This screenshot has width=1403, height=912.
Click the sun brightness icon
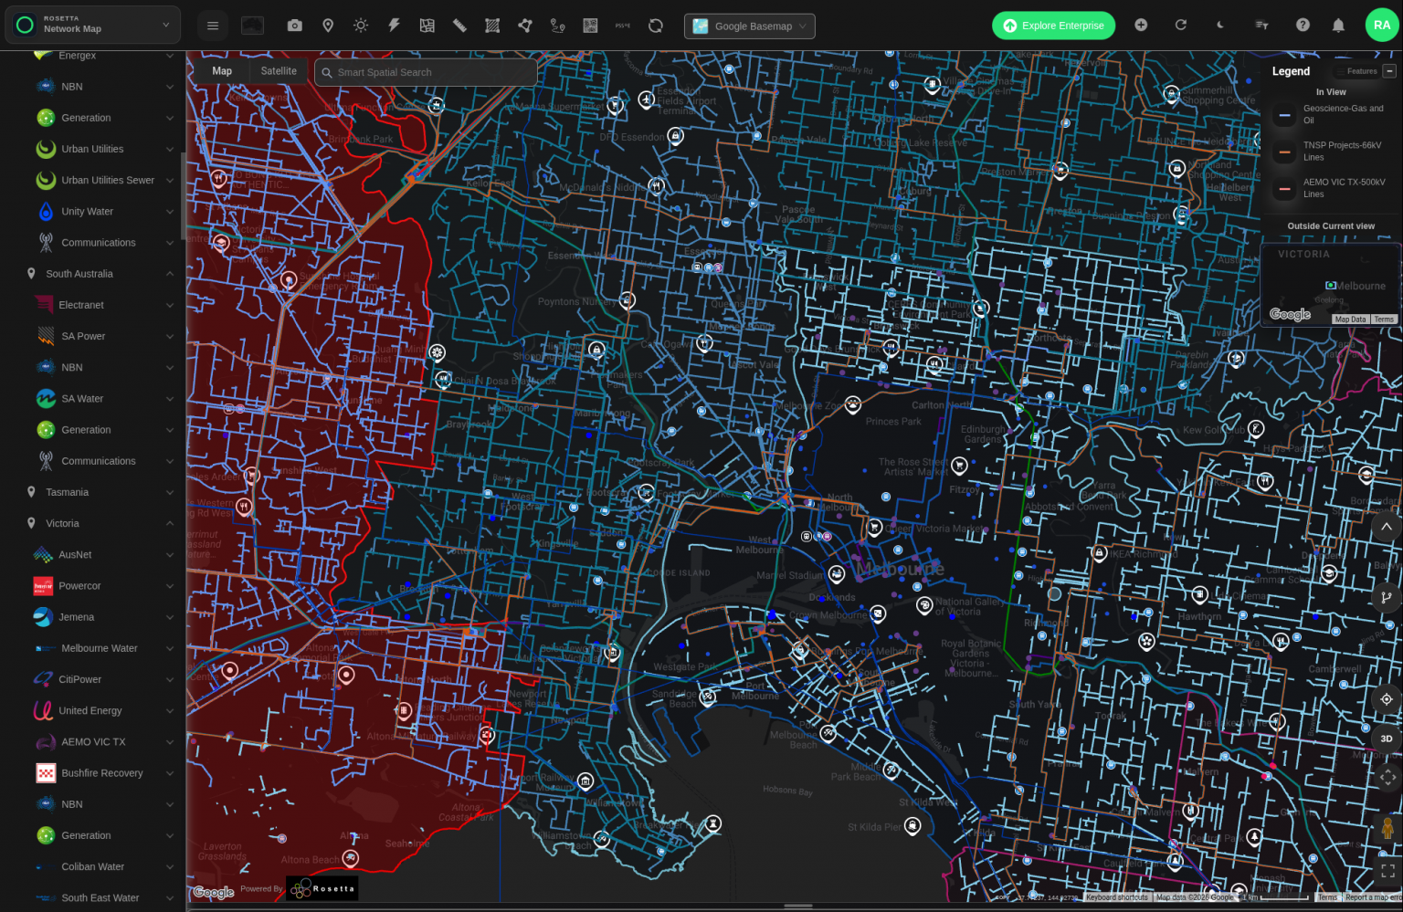point(361,26)
